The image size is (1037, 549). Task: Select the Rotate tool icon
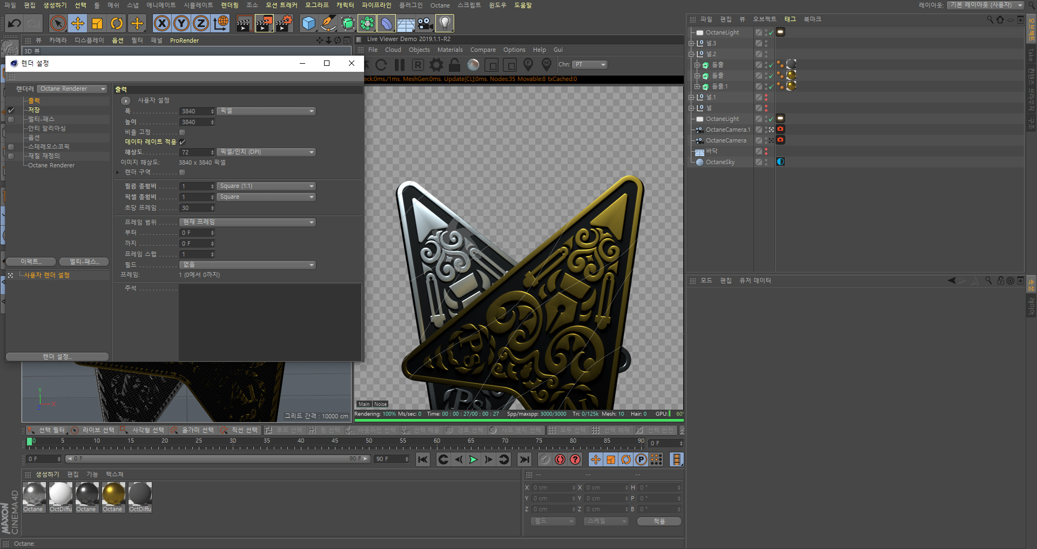tap(117, 23)
